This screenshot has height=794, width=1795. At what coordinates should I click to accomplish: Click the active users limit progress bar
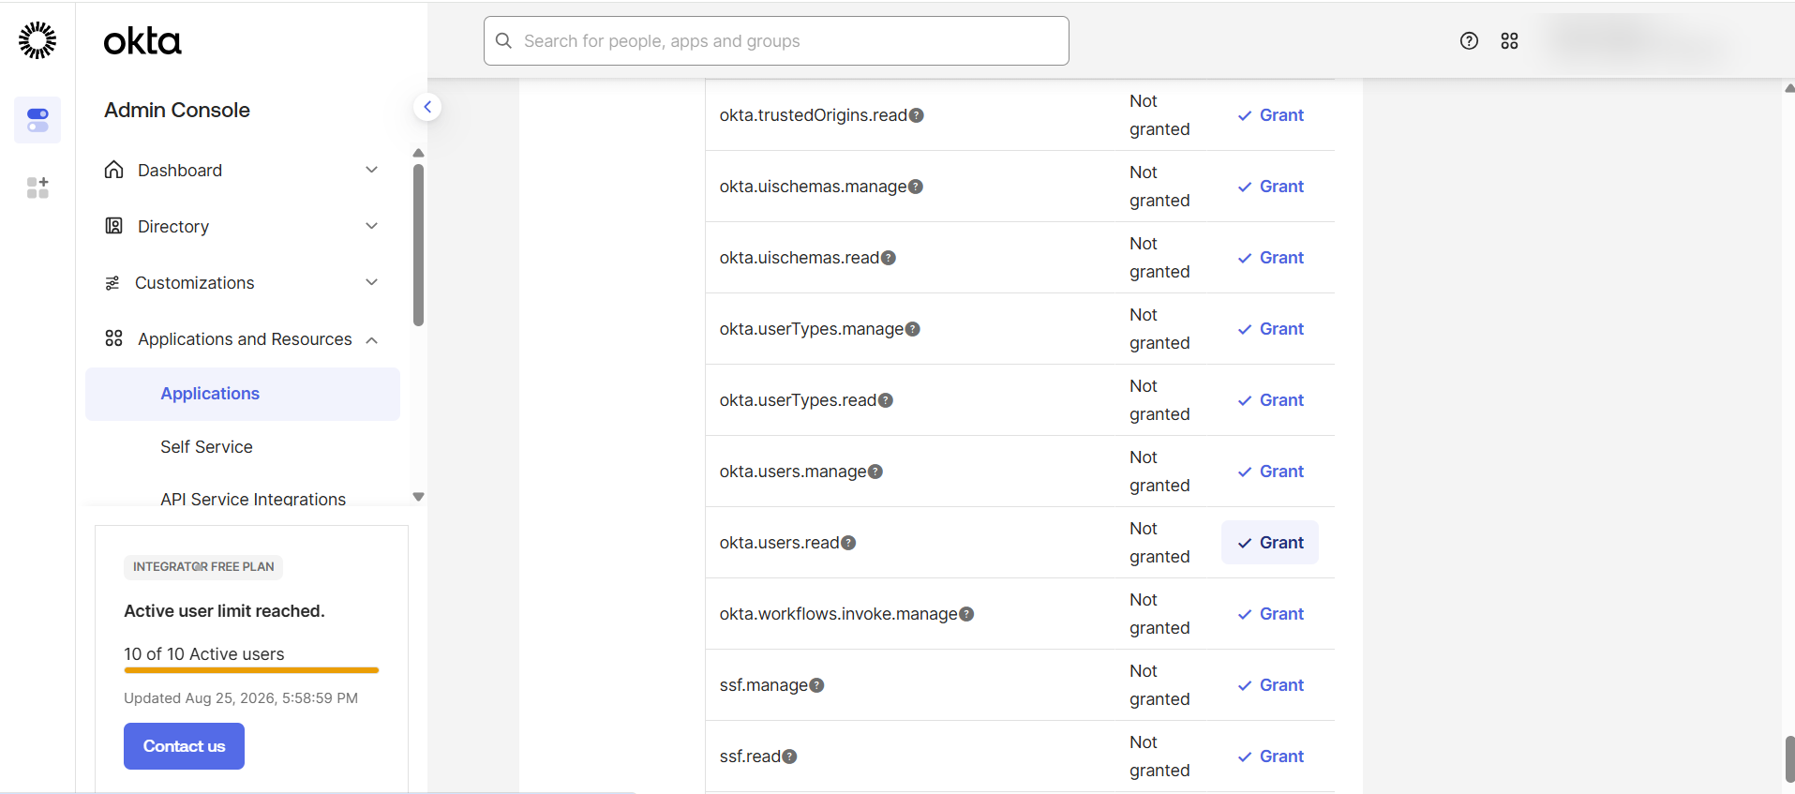pyautogui.click(x=251, y=670)
